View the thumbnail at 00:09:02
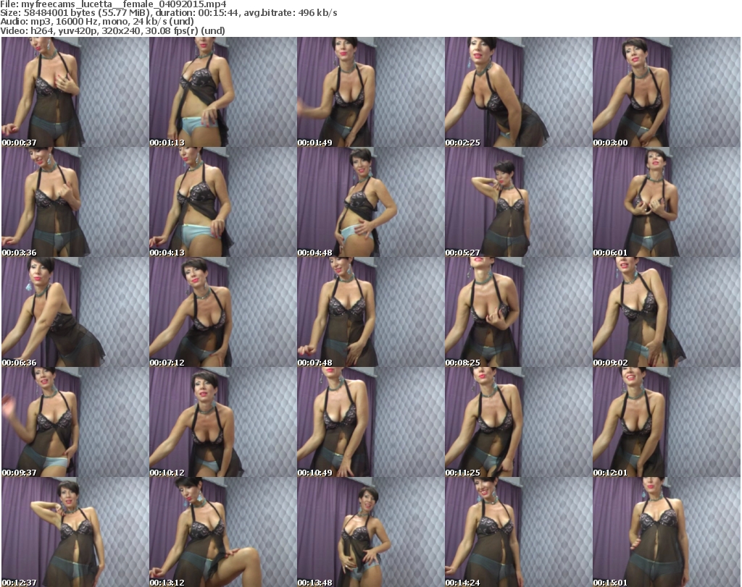742x587 pixels. [x=667, y=312]
